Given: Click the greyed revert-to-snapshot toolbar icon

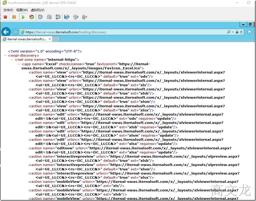Looking at the screenshot, I should [49, 17].
